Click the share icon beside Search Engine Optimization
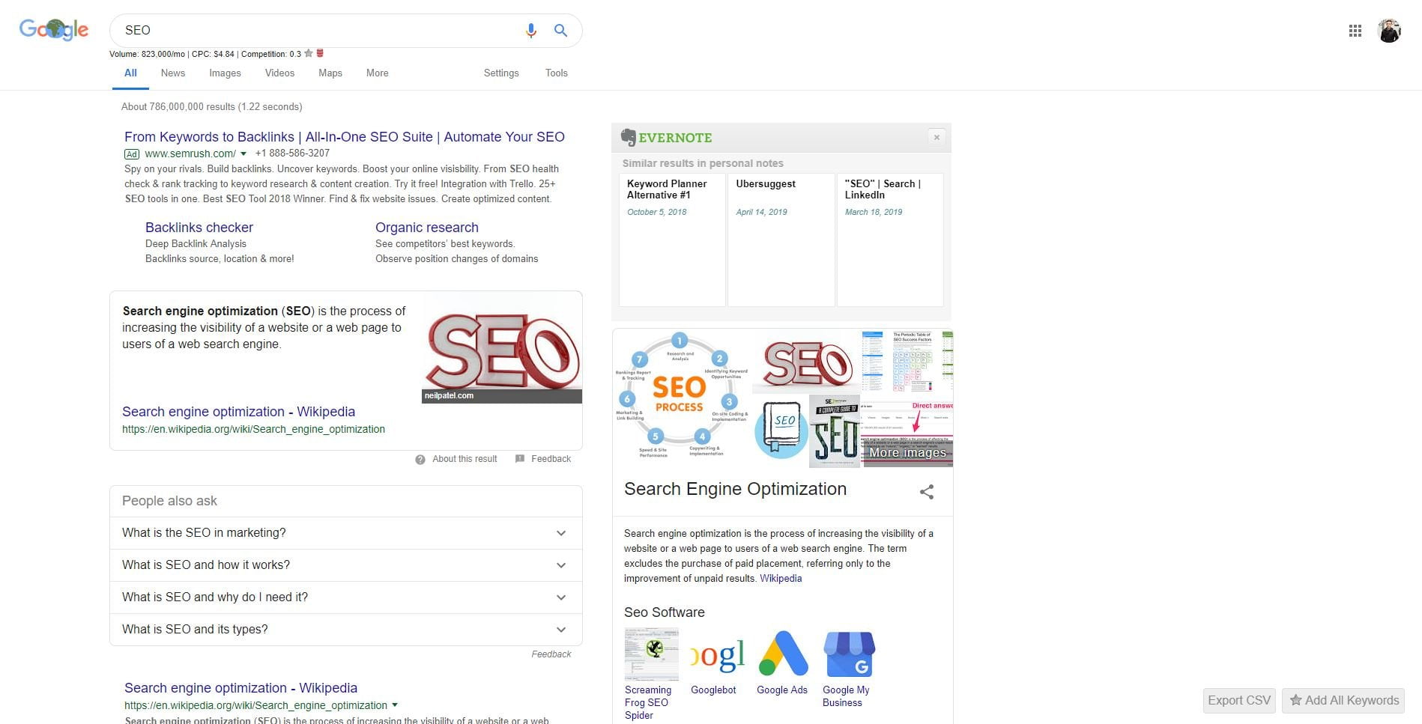The height and width of the screenshot is (724, 1422). point(927,492)
